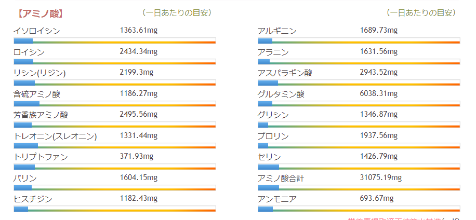Click the トリプトファン progress bar
476x220 pixels.
pyautogui.click(x=114, y=167)
